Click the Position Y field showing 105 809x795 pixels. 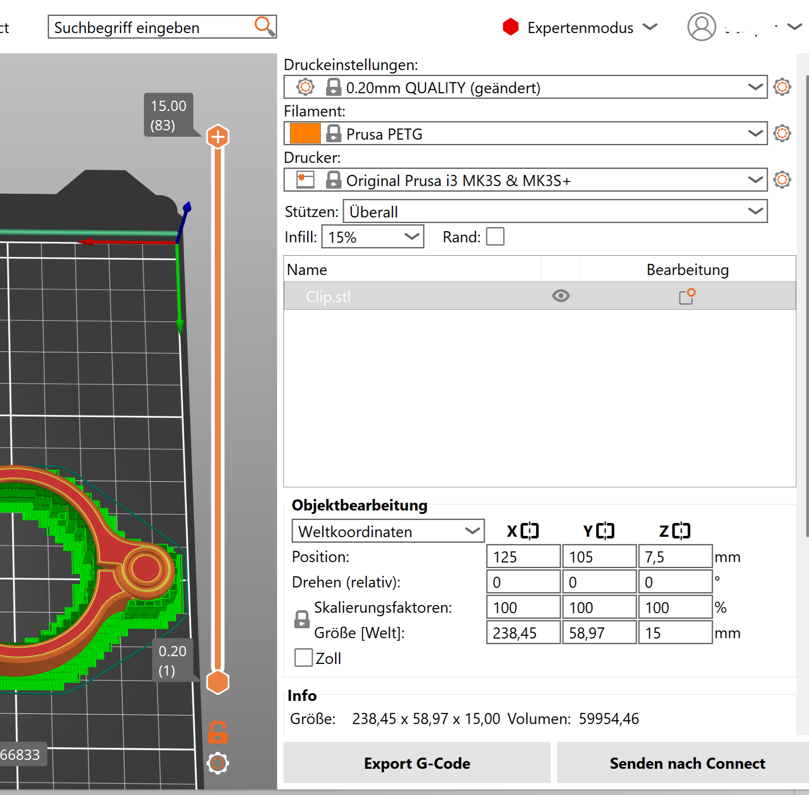click(599, 556)
